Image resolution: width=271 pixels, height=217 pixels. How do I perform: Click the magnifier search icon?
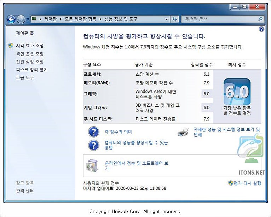(260, 19)
